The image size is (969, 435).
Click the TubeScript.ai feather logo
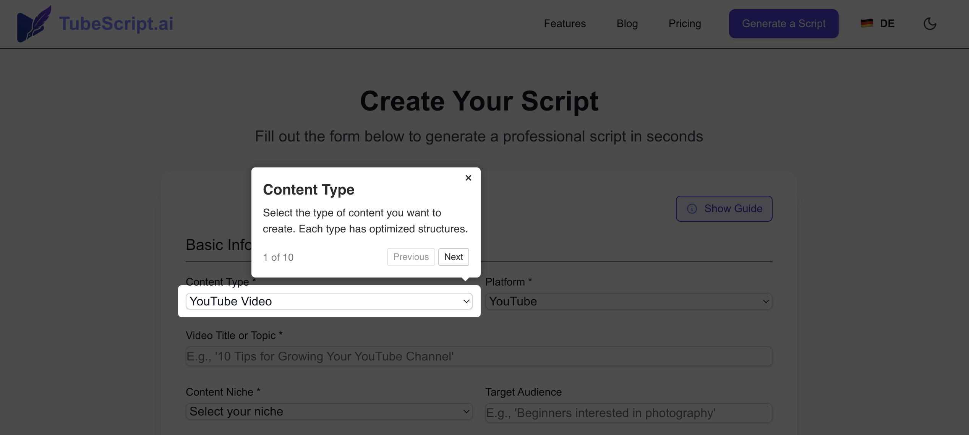[x=34, y=24]
